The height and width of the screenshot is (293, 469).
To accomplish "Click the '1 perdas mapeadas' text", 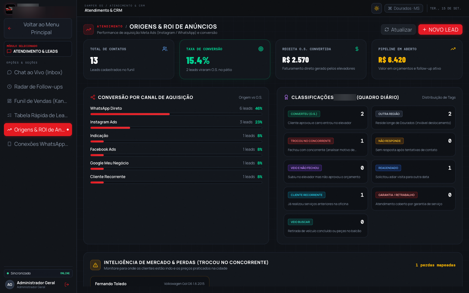I will [x=435, y=265].
